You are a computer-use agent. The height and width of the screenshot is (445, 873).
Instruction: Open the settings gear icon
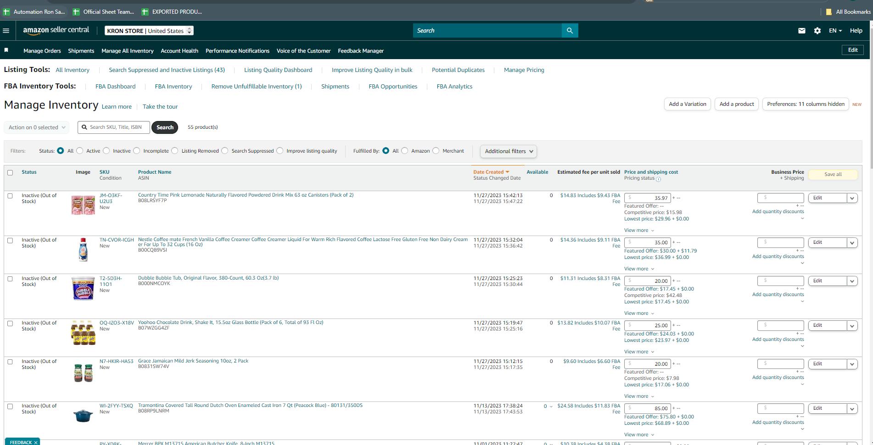tap(817, 31)
